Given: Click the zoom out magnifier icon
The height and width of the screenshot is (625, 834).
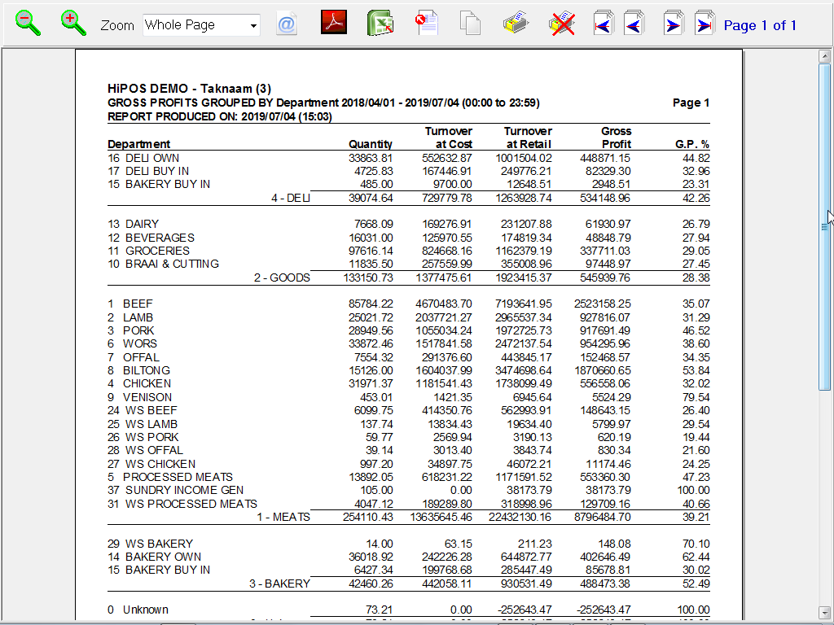Looking at the screenshot, I should click(29, 23).
